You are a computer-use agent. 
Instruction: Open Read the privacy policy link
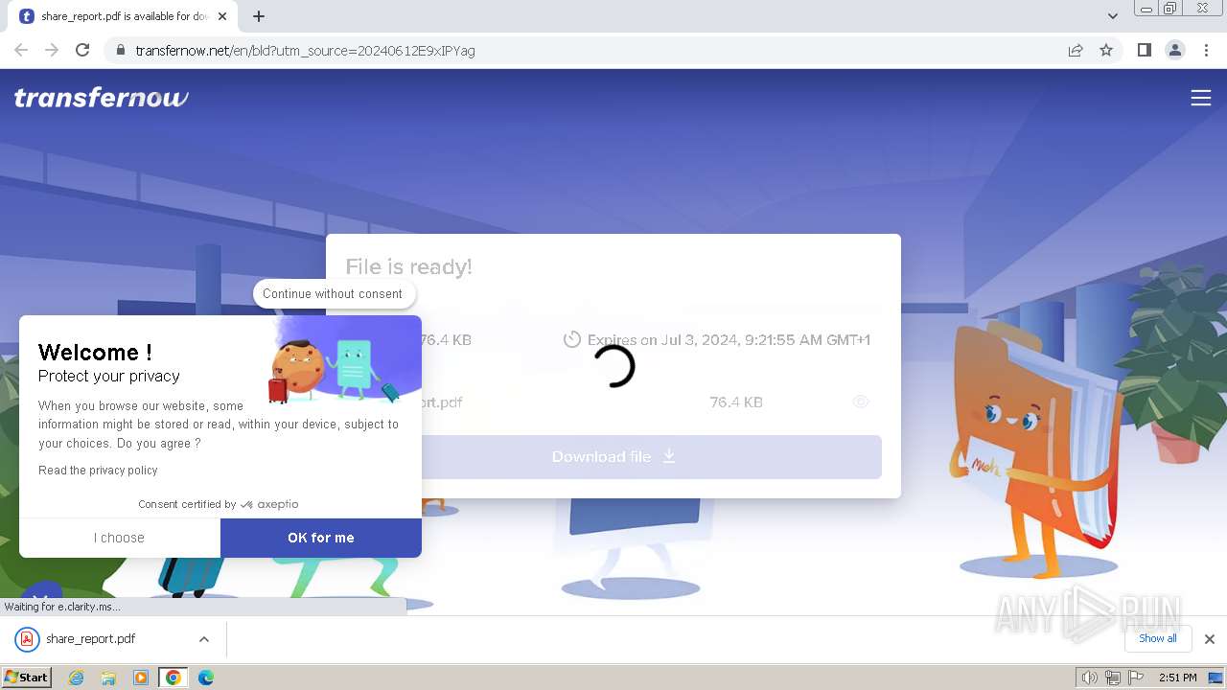tap(98, 471)
